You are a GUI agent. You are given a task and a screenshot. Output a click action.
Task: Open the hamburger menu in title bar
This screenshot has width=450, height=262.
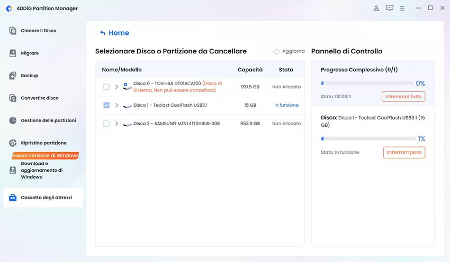pos(402,8)
